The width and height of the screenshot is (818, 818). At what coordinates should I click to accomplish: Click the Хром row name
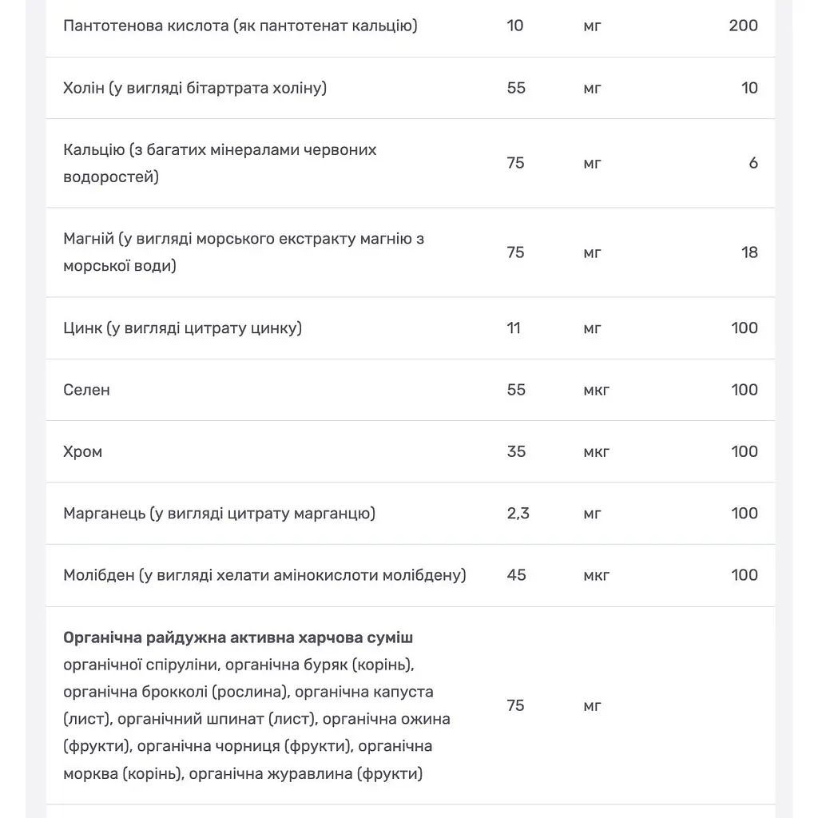point(82,452)
